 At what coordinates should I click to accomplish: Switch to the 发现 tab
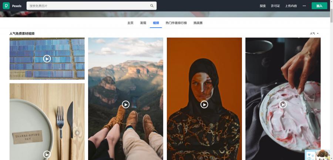click(143, 23)
